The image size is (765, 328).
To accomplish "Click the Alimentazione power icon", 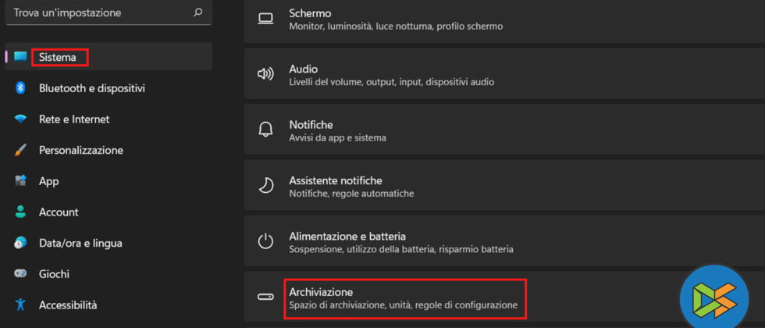I will click(x=266, y=241).
